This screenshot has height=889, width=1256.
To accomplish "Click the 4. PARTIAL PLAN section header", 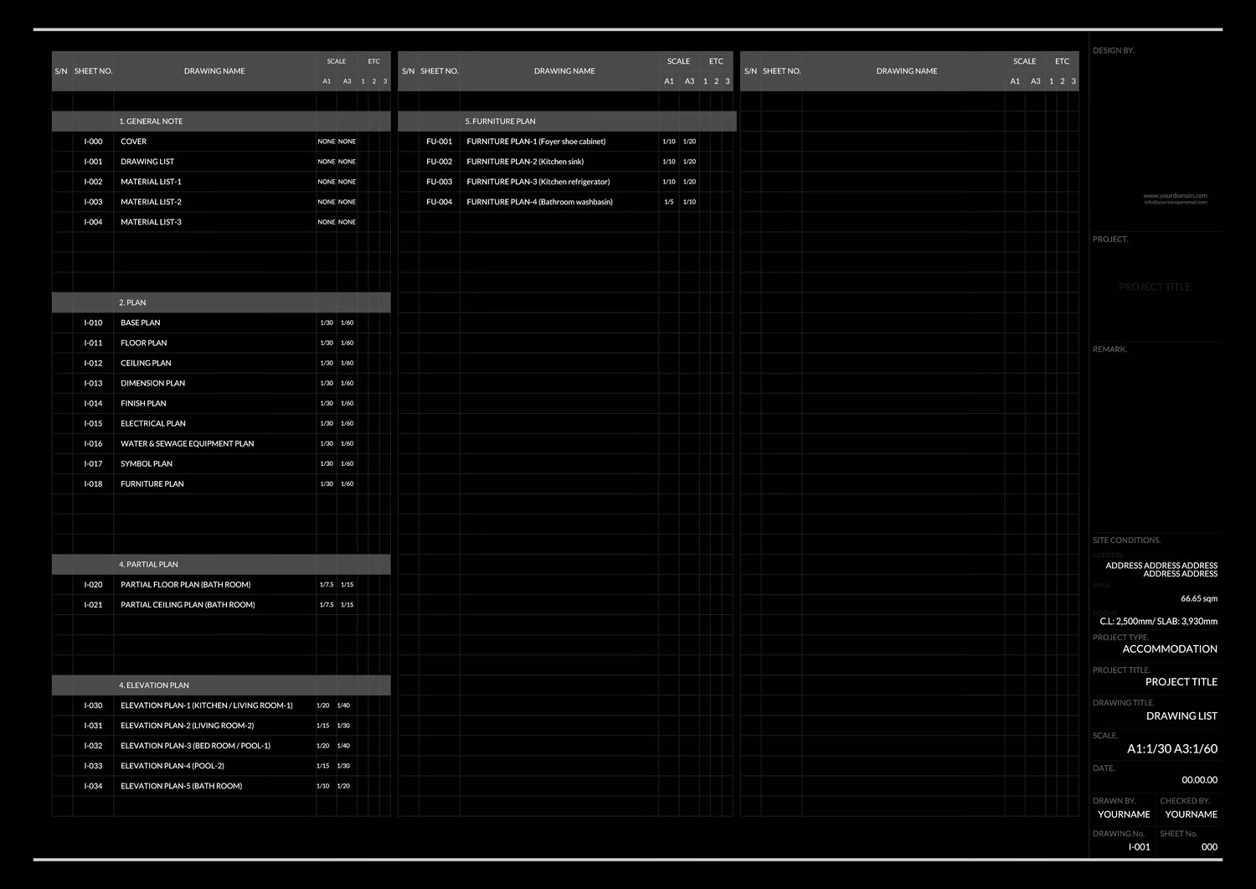I will (x=221, y=565).
